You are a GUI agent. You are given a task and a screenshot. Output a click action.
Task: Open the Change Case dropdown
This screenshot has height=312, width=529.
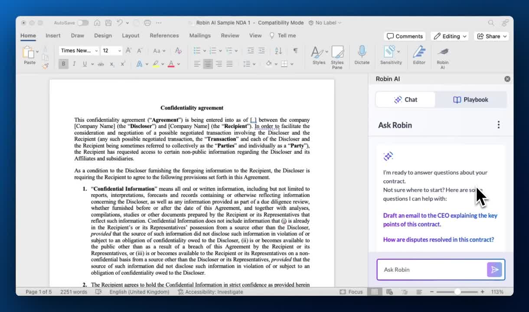click(x=159, y=51)
